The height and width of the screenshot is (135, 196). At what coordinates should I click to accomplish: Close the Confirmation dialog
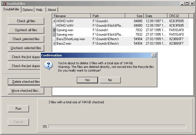point(154,55)
